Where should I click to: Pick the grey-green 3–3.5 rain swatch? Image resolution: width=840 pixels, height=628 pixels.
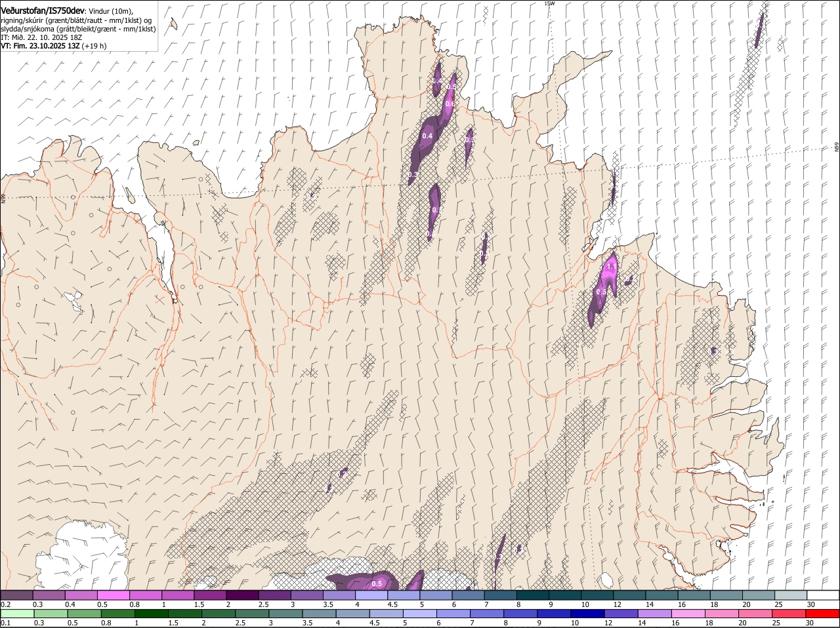[285, 614]
